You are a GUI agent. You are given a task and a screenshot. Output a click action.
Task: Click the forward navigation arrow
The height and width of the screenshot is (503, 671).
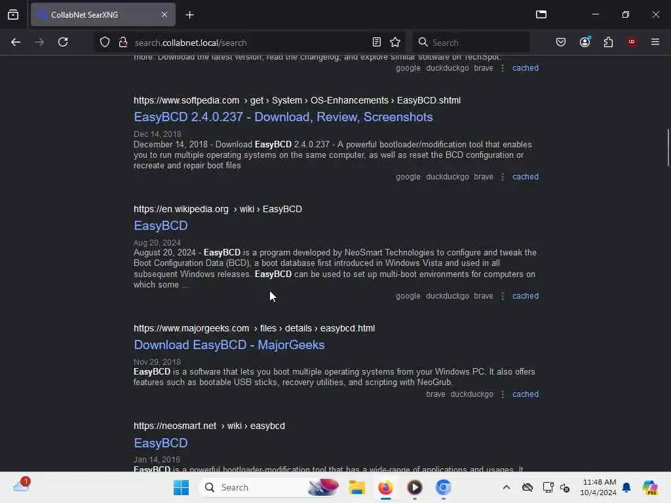click(39, 42)
